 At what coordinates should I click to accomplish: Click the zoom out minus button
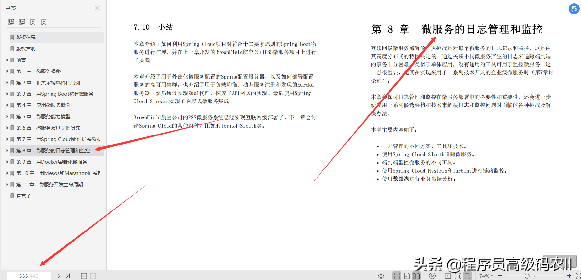click(x=500, y=276)
